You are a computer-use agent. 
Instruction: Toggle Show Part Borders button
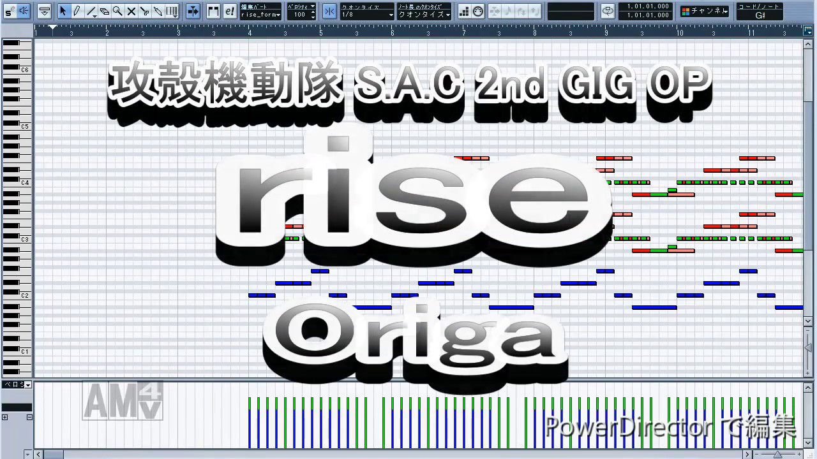(x=214, y=11)
